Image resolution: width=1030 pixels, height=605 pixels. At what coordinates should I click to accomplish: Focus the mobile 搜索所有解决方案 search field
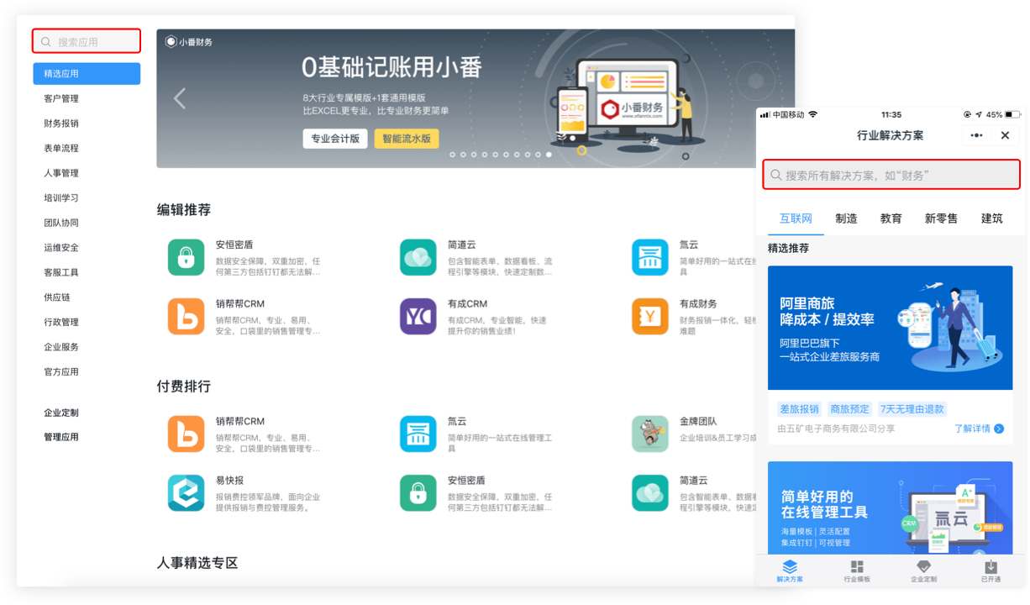[891, 175]
